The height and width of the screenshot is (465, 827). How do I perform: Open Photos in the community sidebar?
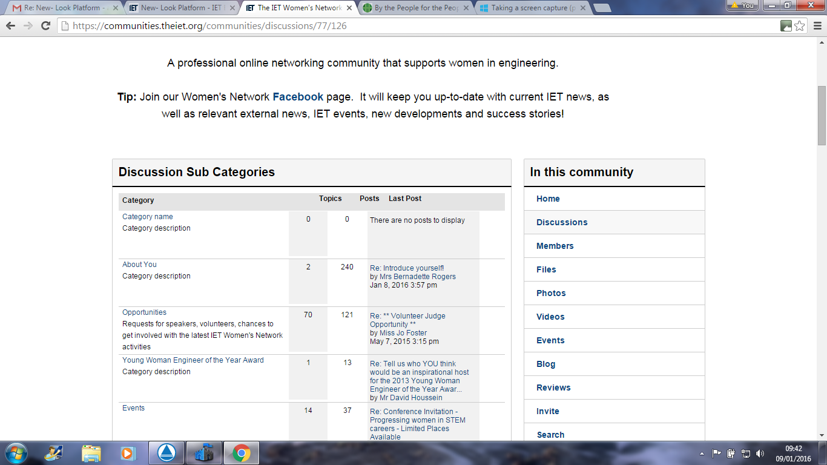click(551, 293)
